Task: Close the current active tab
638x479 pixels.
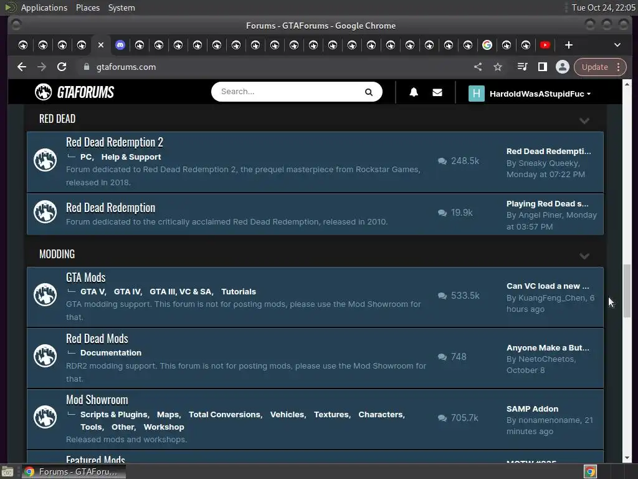Action: (101, 45)
